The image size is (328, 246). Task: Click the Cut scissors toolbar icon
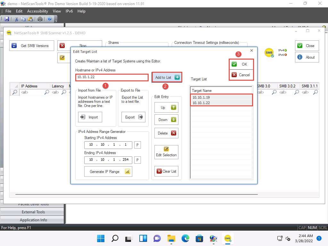point(16,19)
